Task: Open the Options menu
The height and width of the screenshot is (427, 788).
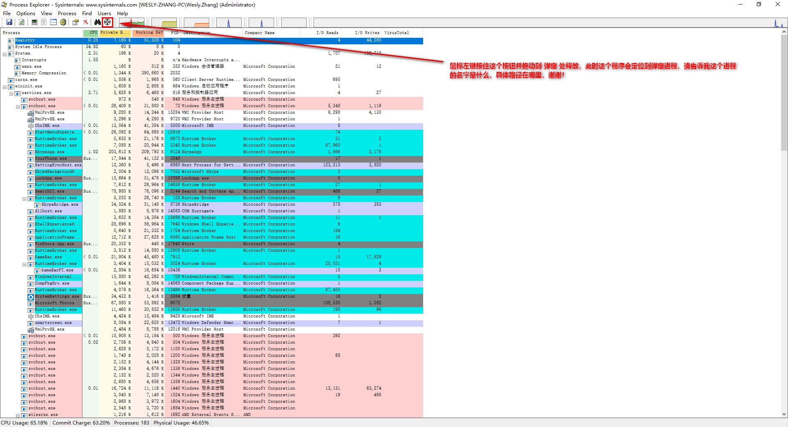Action: point(26,13)
